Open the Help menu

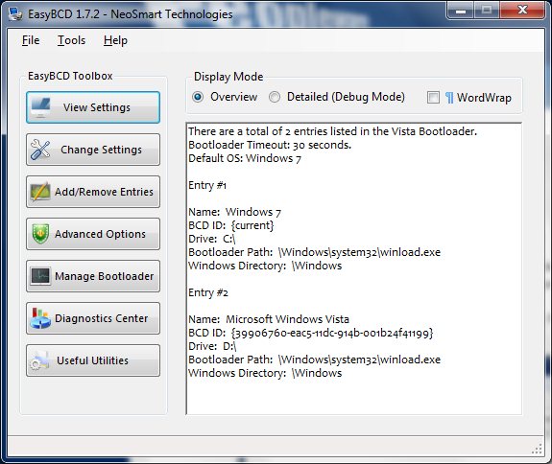tap(115, 40)
